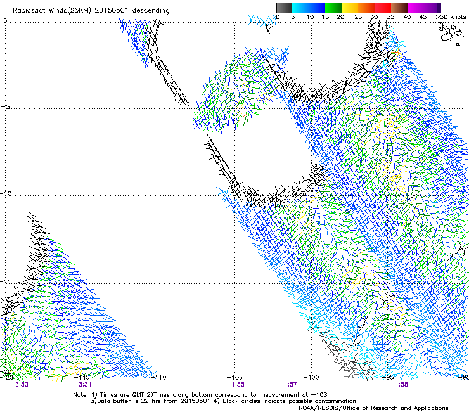Click the '45' legend scale label
Image resolution: width=469 pixels, height=412 pixels.
[x=423, y=17]
